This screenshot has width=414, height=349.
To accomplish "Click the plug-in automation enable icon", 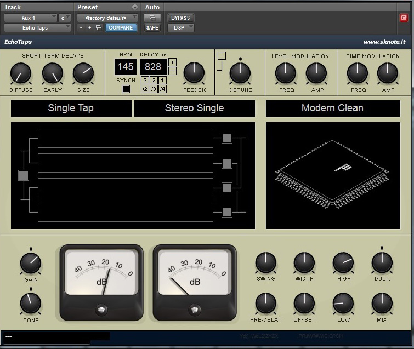I will click(152, 18).
